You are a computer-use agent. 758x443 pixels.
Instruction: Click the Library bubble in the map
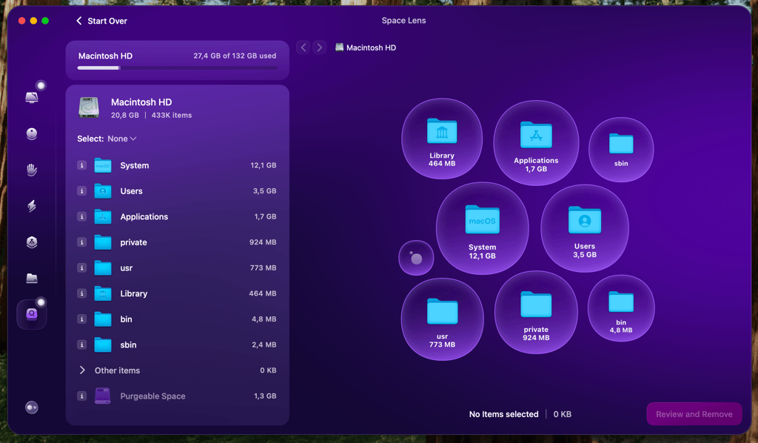[x=442, y=139]
